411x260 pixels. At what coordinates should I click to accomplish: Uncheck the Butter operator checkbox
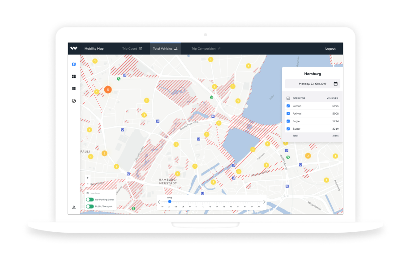click(x=288, y=129)
